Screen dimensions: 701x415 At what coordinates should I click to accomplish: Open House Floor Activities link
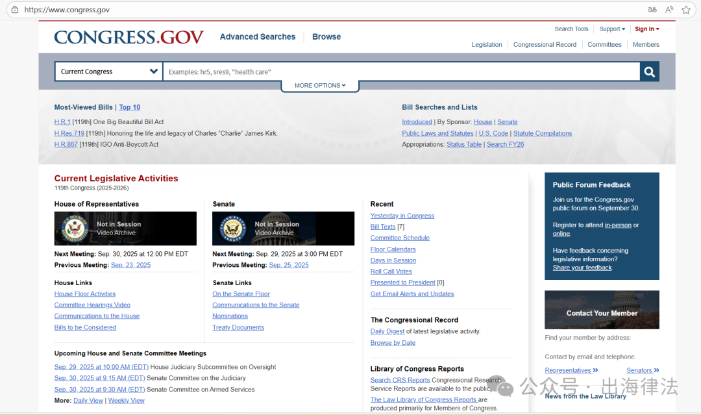pos(85,294)
